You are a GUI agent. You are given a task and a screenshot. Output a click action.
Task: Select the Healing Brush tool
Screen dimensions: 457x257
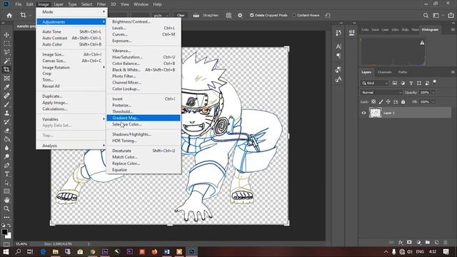[6, 96]
